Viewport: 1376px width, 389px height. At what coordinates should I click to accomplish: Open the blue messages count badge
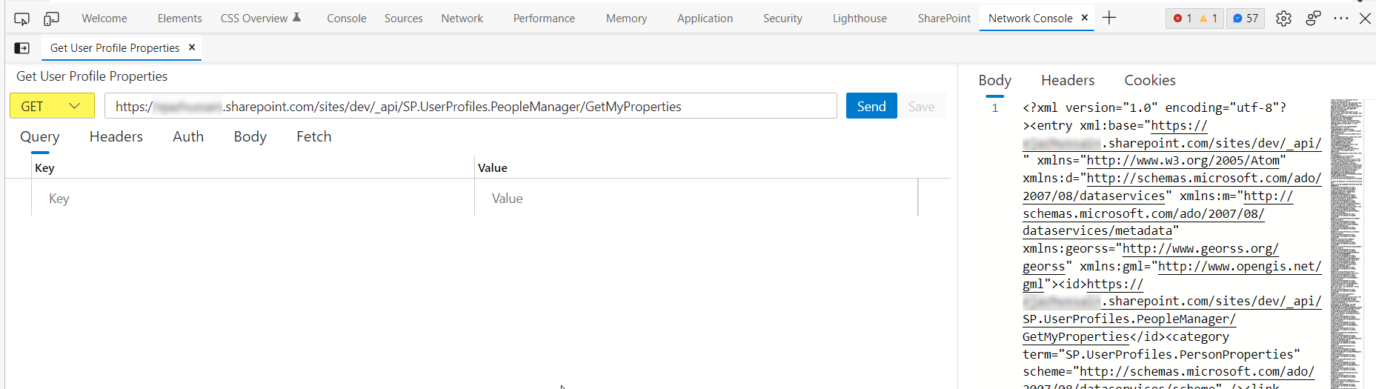coord(1246,19)
